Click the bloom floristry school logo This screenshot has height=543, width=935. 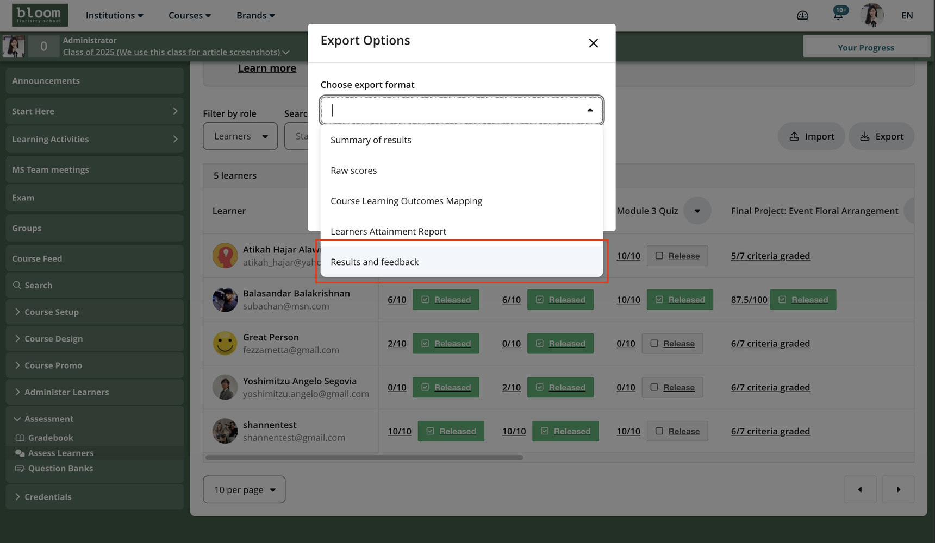(40, 15)
